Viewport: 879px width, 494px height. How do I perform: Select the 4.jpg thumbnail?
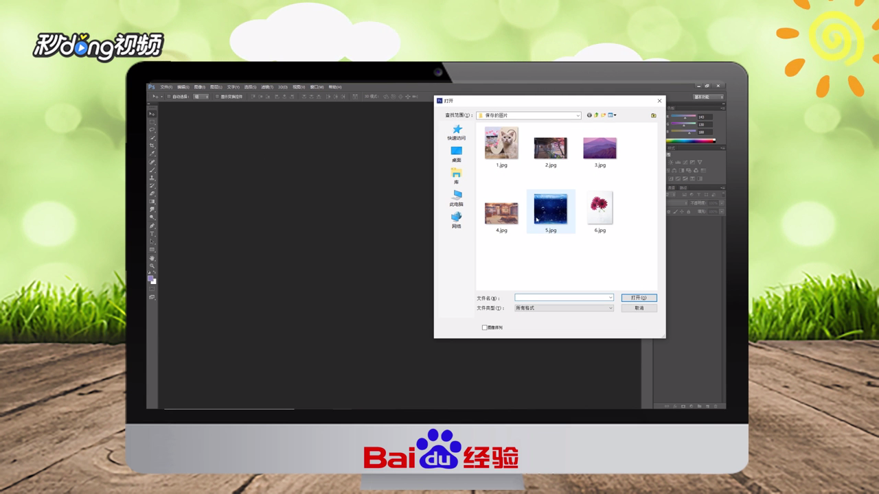501,213
